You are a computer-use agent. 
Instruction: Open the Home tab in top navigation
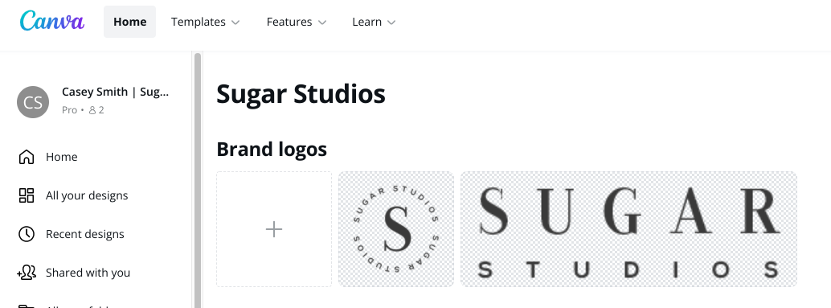[x=130, y=22]
